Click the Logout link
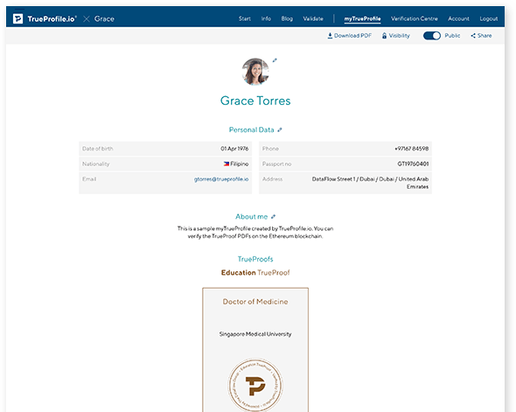 [489, 18]
